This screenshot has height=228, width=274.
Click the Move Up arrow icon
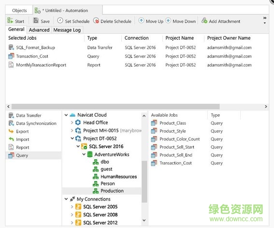pyautogui.click(x=141, y=20)
